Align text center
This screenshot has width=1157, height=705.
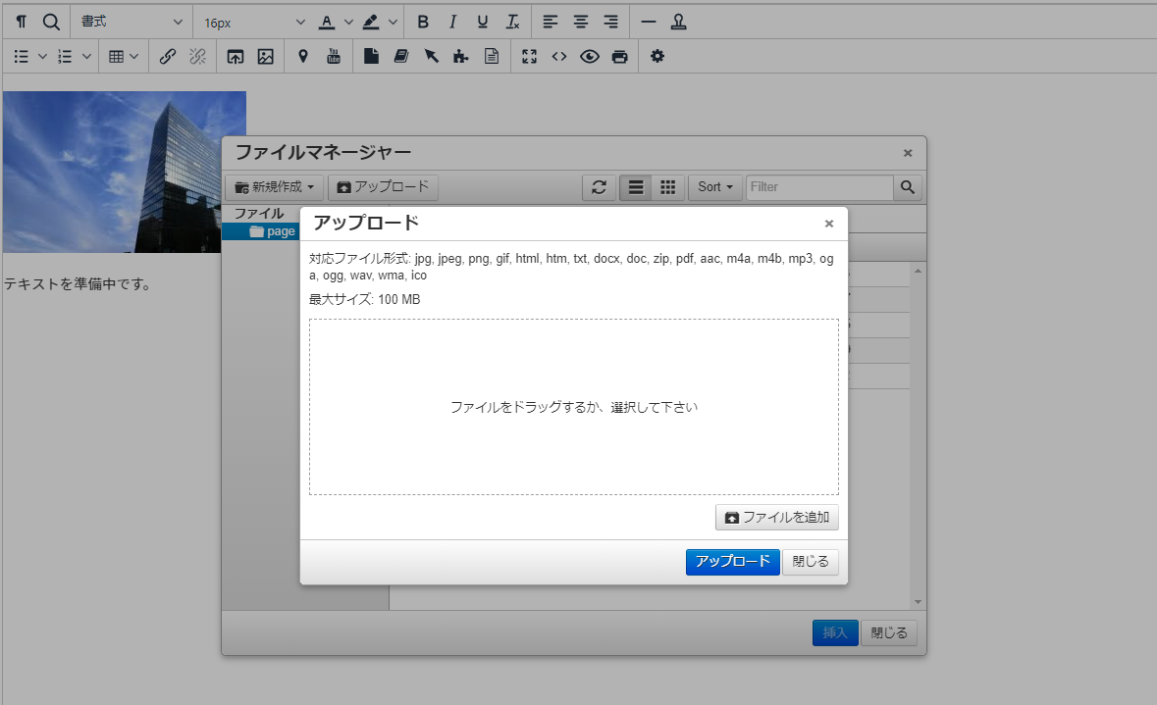[581, 22]
